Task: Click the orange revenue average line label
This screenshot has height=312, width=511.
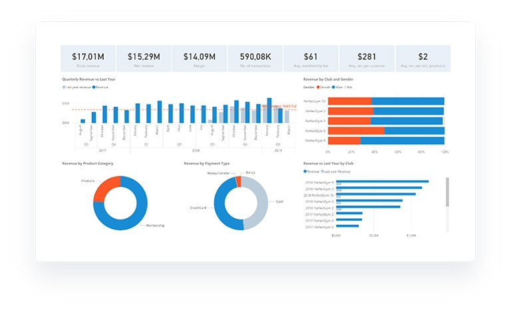Action: point(279,106)
